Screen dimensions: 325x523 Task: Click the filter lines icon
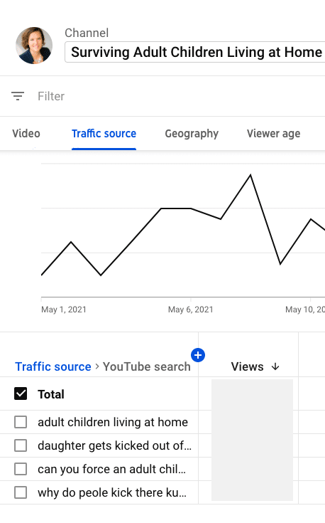point(18,96)
